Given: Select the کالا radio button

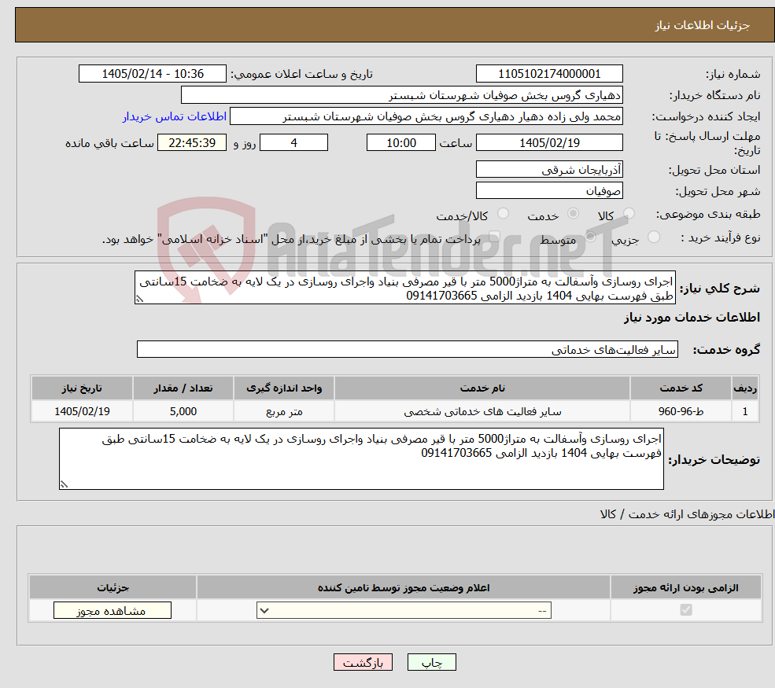Looking at the screenshot, I should click(x=629, y=213).
